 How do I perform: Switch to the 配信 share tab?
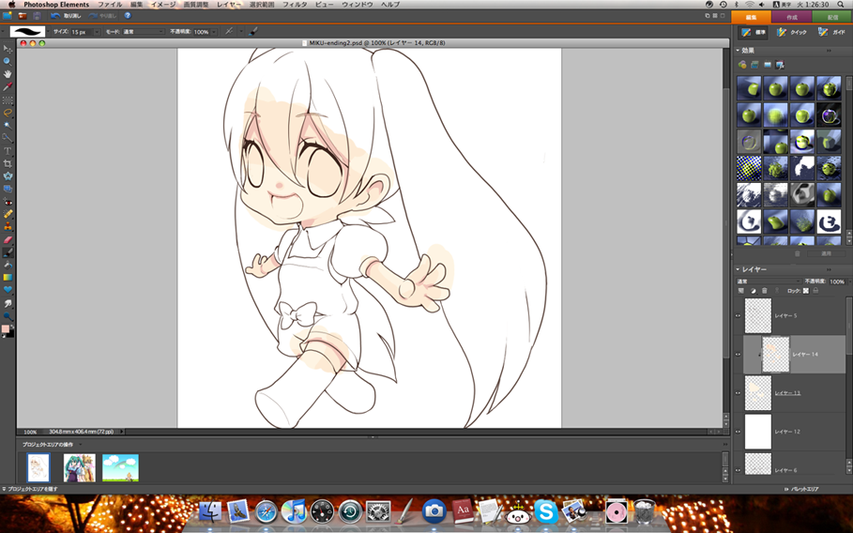click(832, 17)
